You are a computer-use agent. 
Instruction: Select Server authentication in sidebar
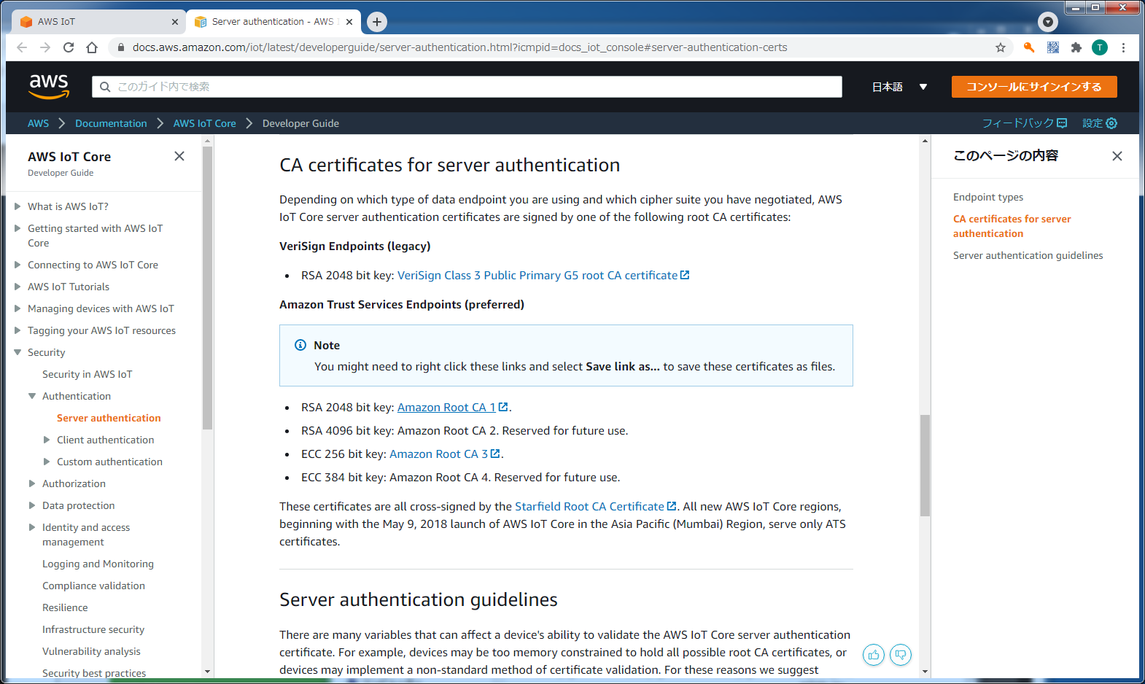(x=109, y=418)
